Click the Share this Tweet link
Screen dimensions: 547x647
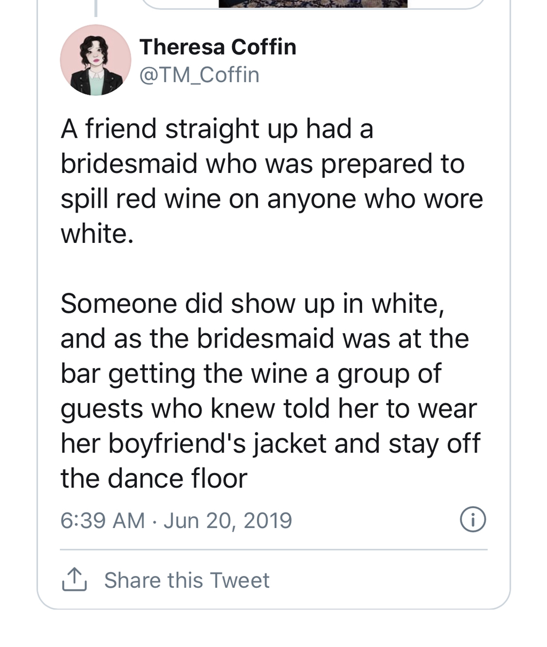click(186, 580)
